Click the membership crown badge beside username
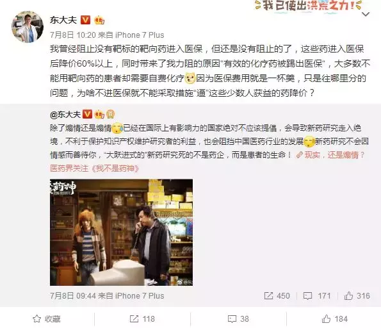The width and height of the screenshot is (381, 330). tap(99, 20)
